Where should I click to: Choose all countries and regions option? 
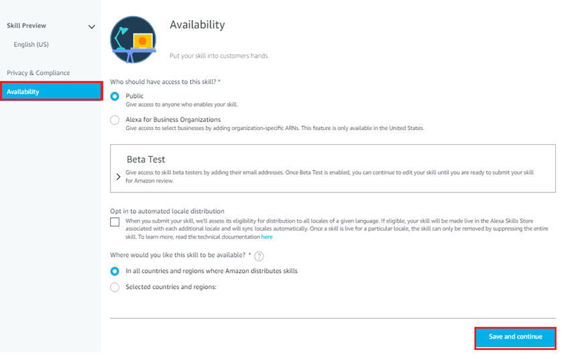115,272
